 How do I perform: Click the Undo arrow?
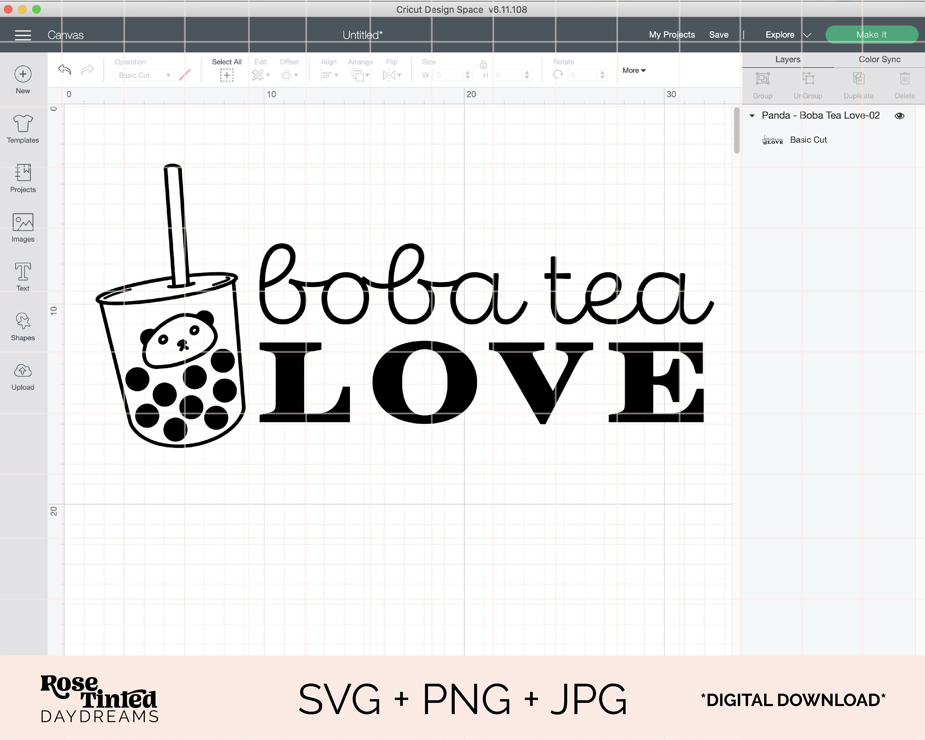coord(64,69)
